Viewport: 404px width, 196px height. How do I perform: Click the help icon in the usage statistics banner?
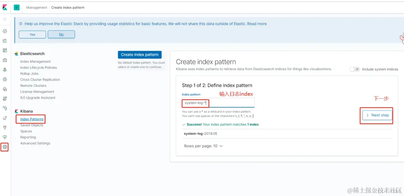[20, 24]
